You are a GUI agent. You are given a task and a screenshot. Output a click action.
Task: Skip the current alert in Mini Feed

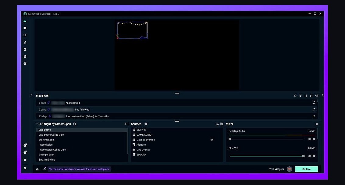click(311, 96)
